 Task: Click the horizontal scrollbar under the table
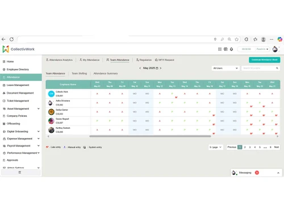click(x=150, y=136)
